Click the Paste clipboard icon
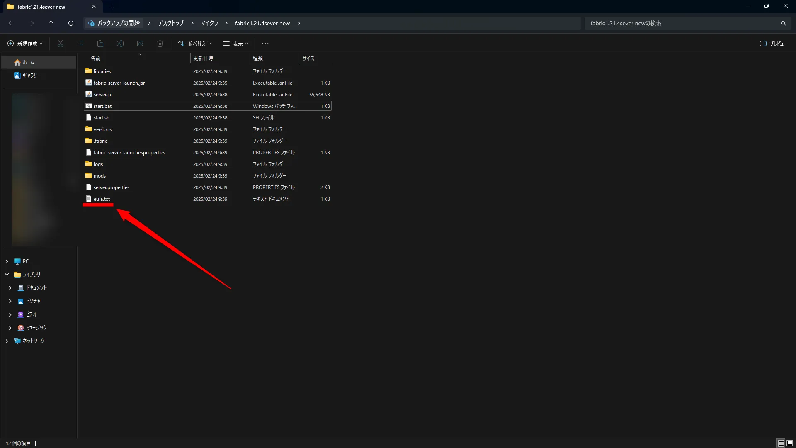The height and width of the screenshot is (448, 796). pyautogui.click(x=100, y=44)
